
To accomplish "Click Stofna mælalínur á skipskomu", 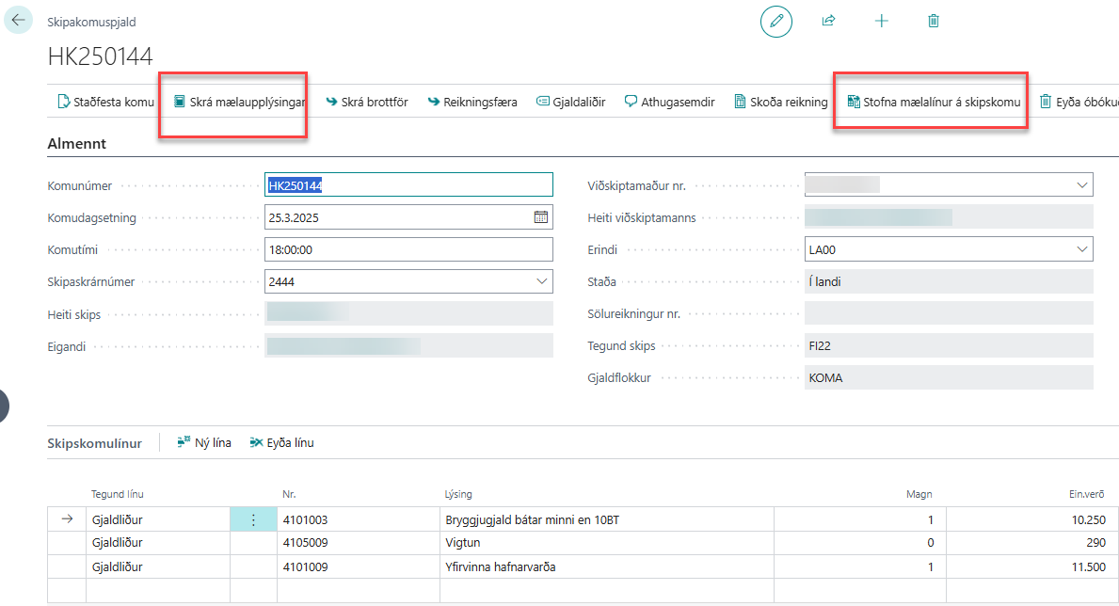I will tap(933, 102).
